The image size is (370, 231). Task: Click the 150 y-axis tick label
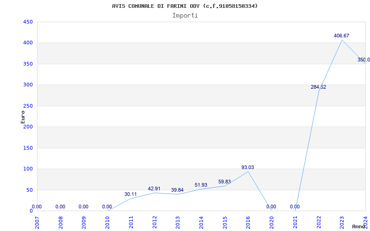[x=28, y=148]
